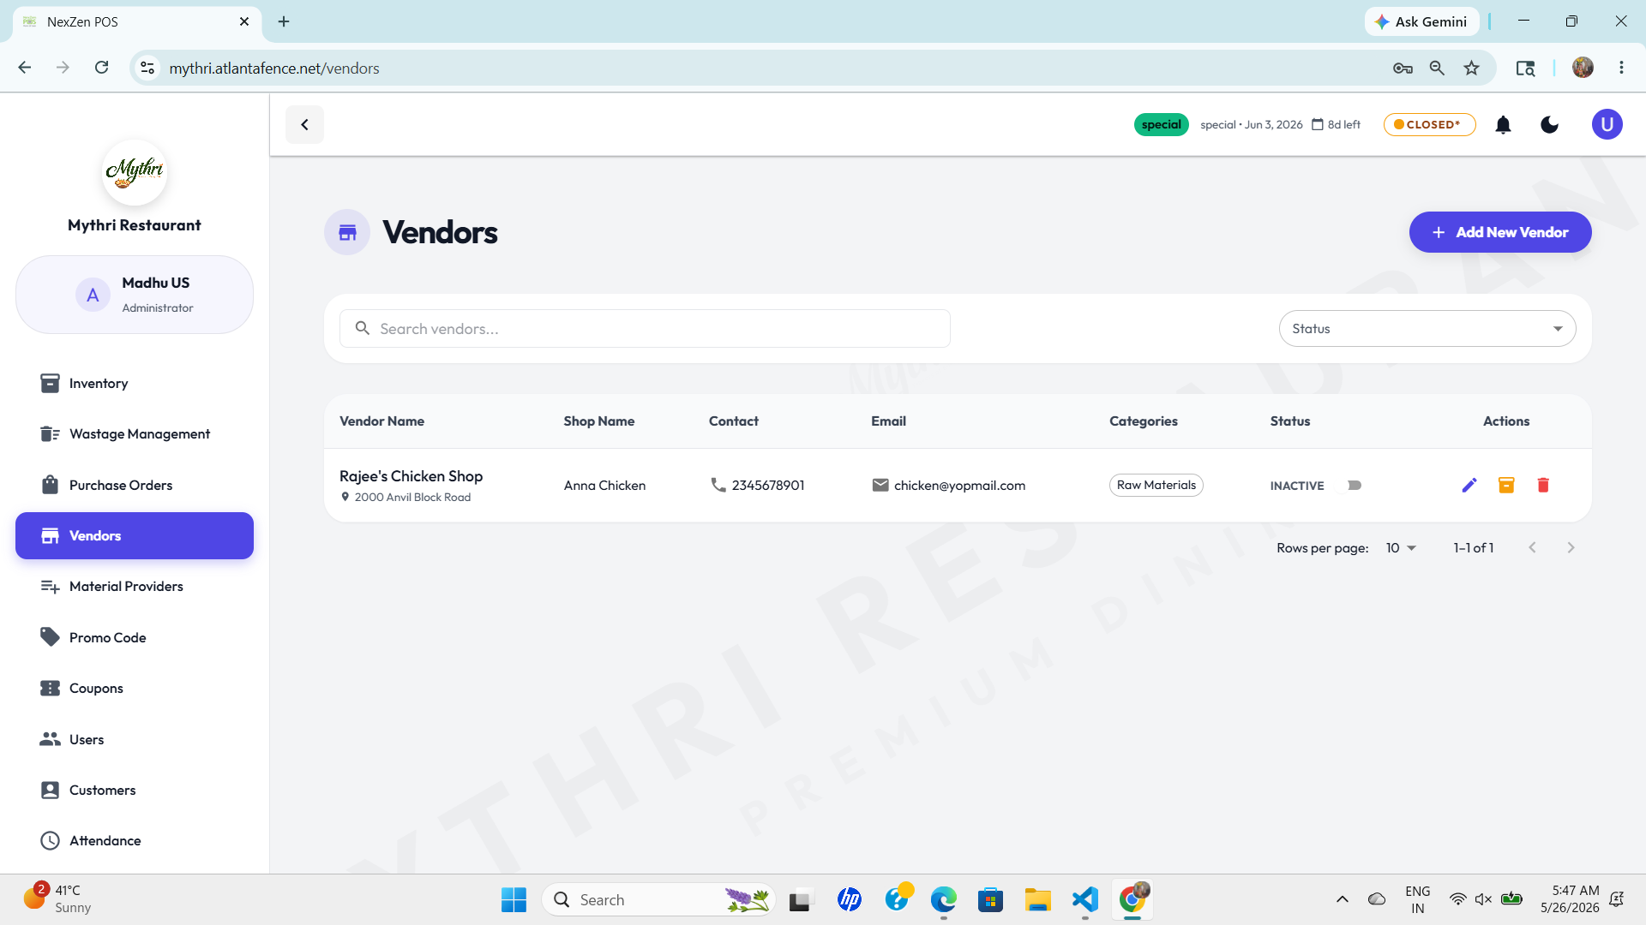1646x925 pixels.
Task: Go back with the browser back arrow
Action: (25, 68)
